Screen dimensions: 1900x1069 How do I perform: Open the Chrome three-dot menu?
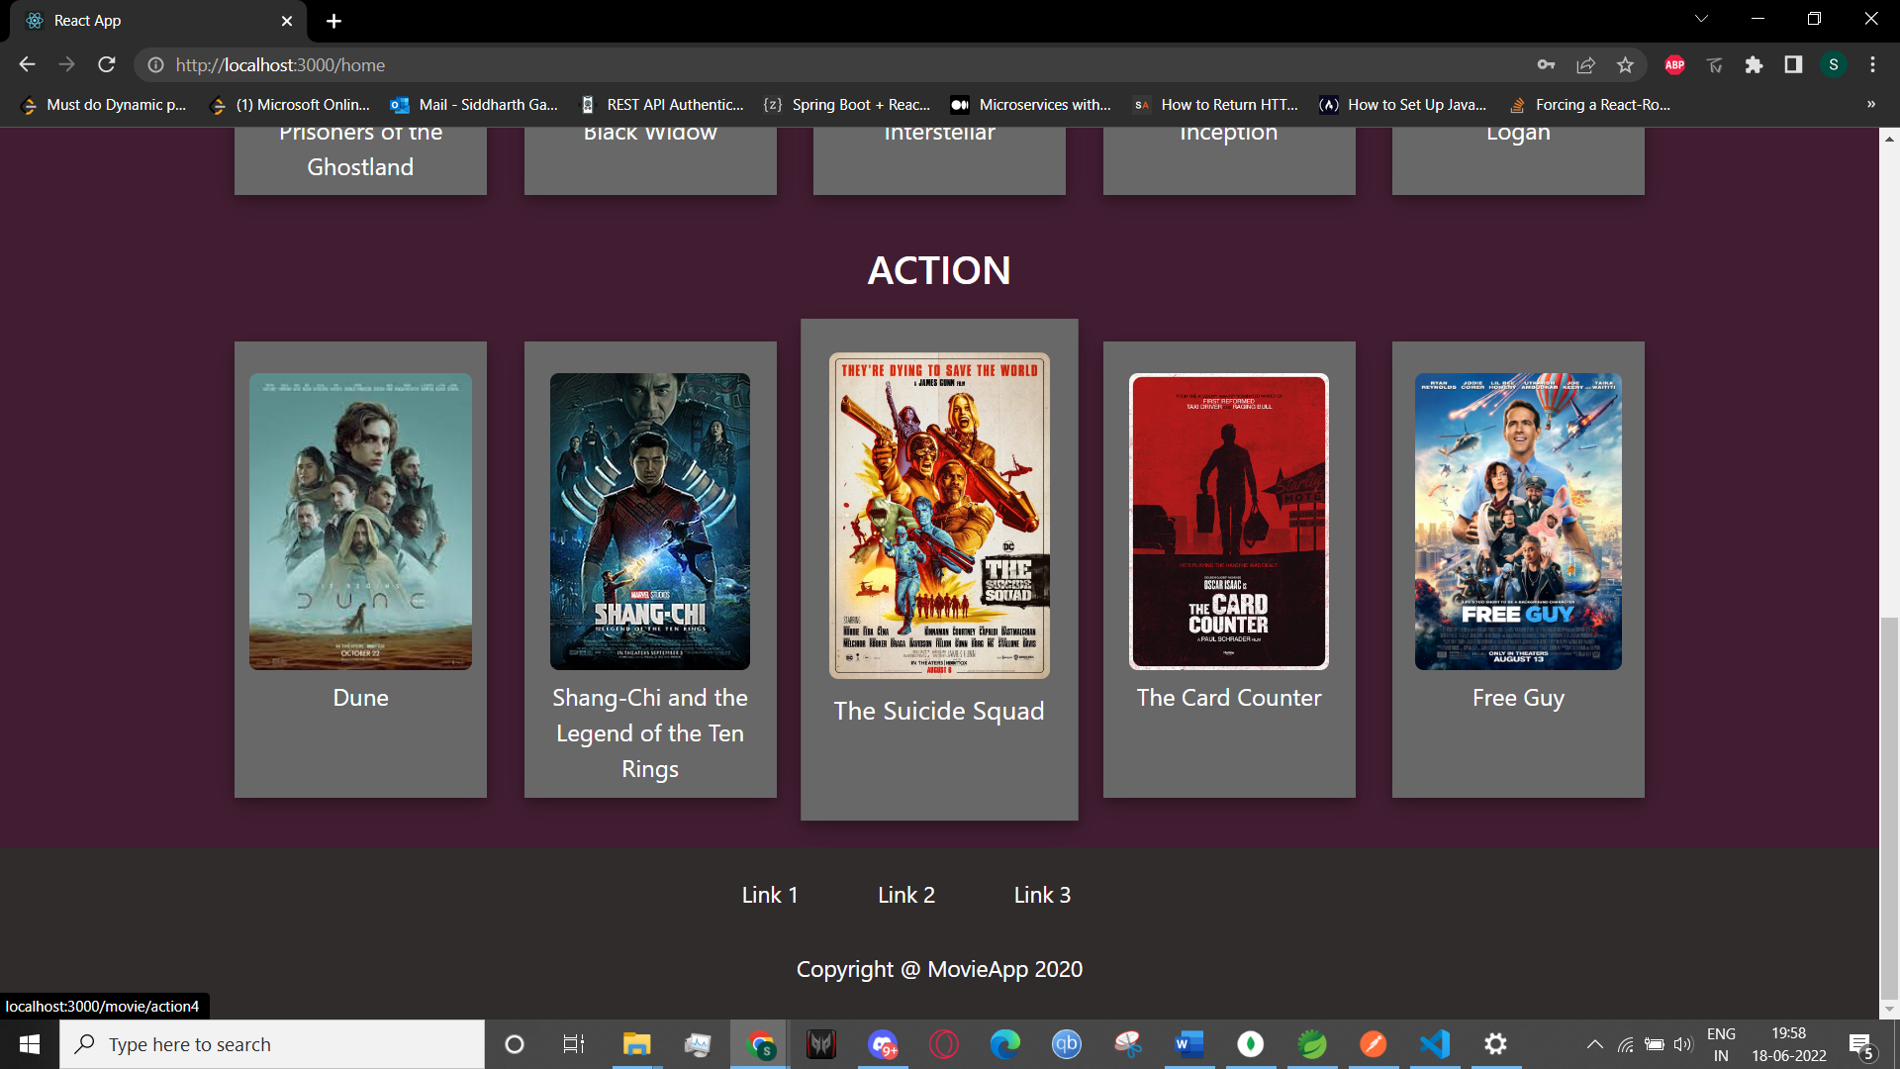pos(1872,64)
